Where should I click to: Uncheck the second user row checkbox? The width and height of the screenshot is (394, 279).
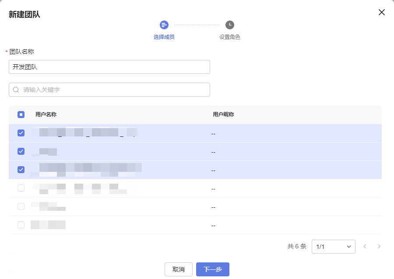tap(21, 151)
